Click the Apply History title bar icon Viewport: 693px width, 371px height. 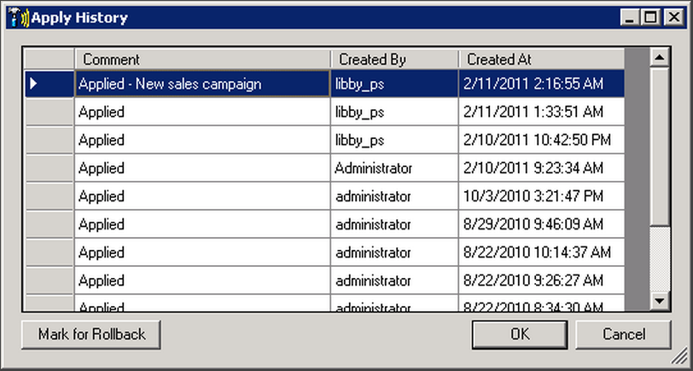[x=19, y=18]
